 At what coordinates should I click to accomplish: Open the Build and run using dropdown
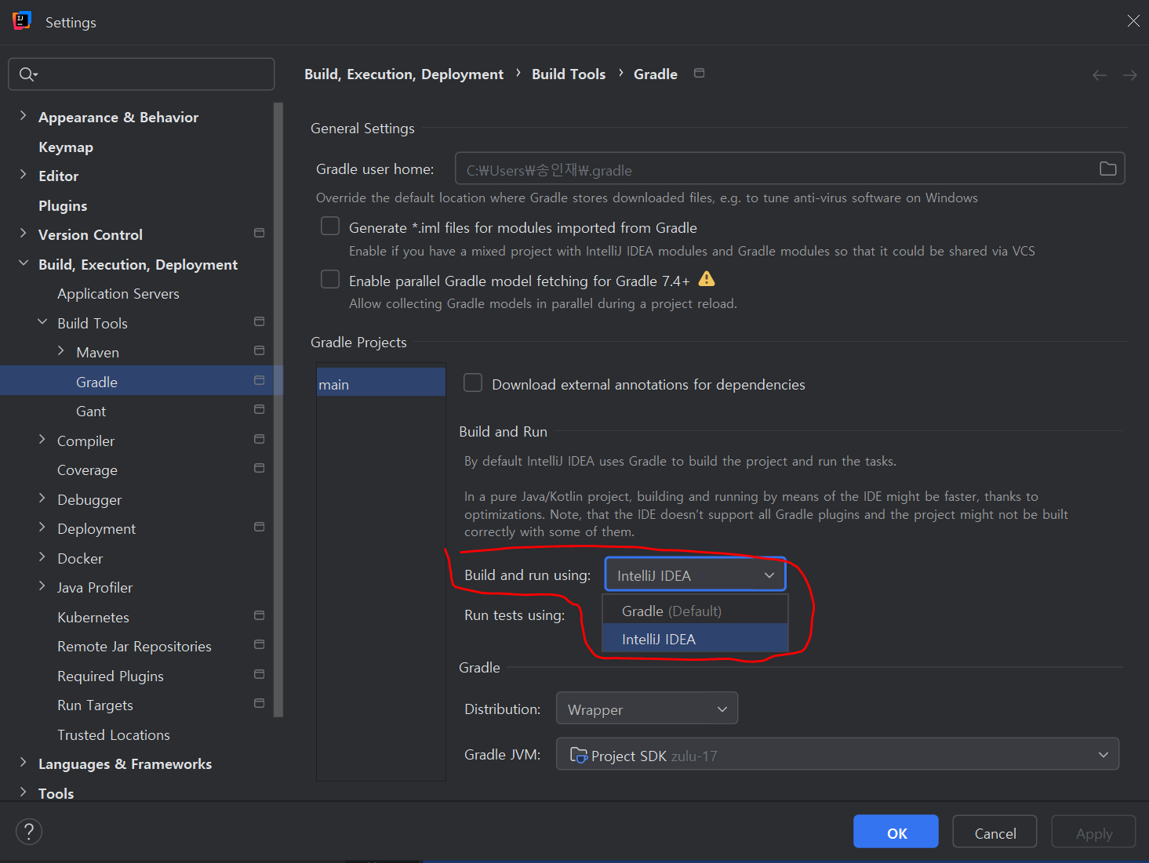[x=695, y=575]
